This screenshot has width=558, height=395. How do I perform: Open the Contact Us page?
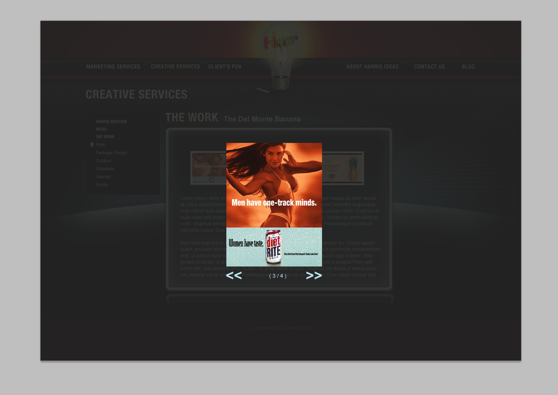click(x=429, y=67)
